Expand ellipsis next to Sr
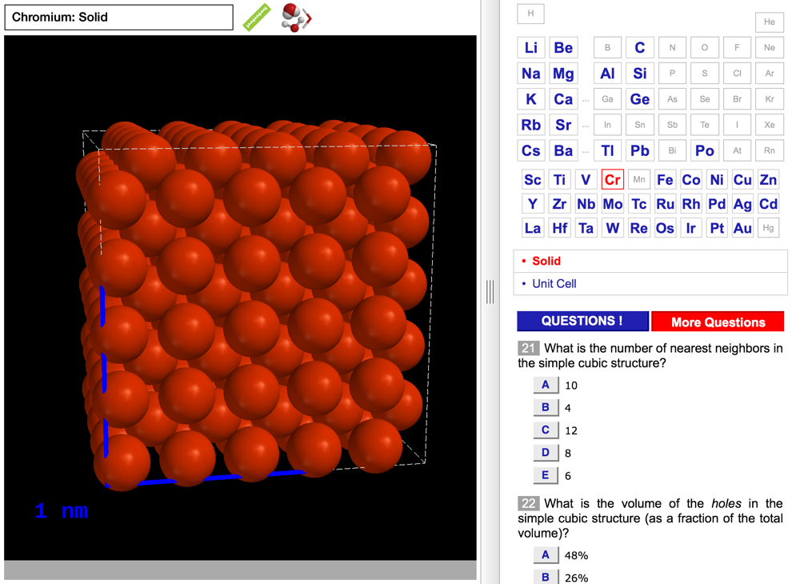The width and height of the screenshot is (800, 584). [x=586, y=126]
